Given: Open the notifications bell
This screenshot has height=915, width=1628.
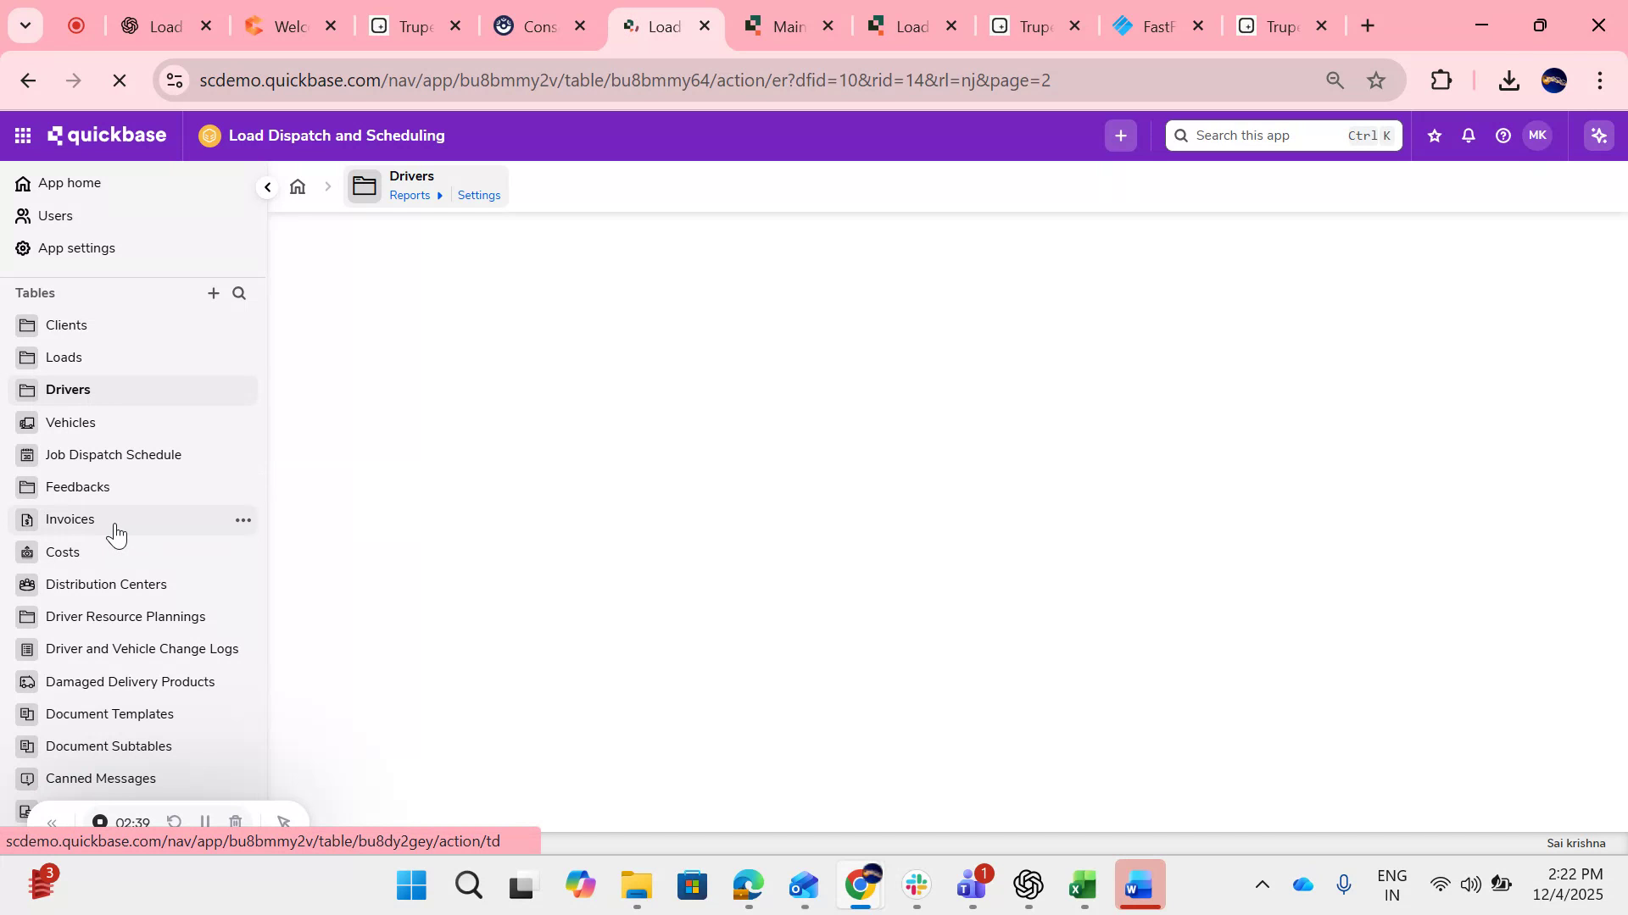Looking at the screenshot, I should tap(1468, 136).
